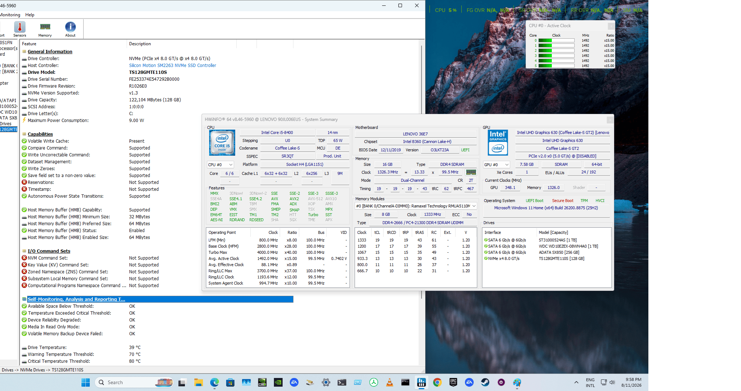Screen dimensions: 741x391
Task: Click the Secure Boot indicator
Action: (563, 201)
